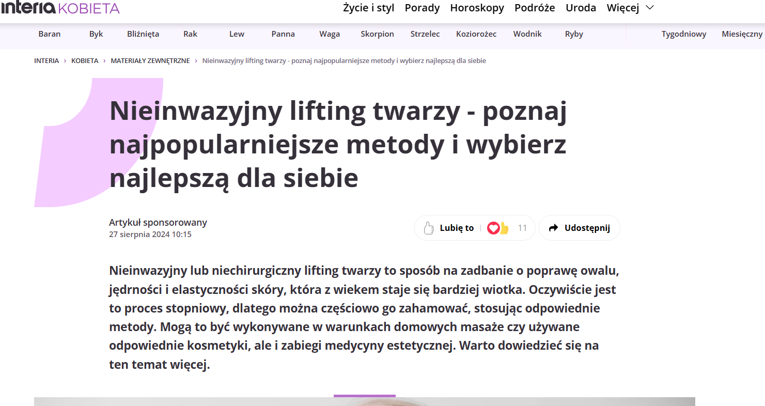This screenshot has width=765, height=406.
Task: Click the INTERIA breadcrumb link
Action: [x=46, y=61]
